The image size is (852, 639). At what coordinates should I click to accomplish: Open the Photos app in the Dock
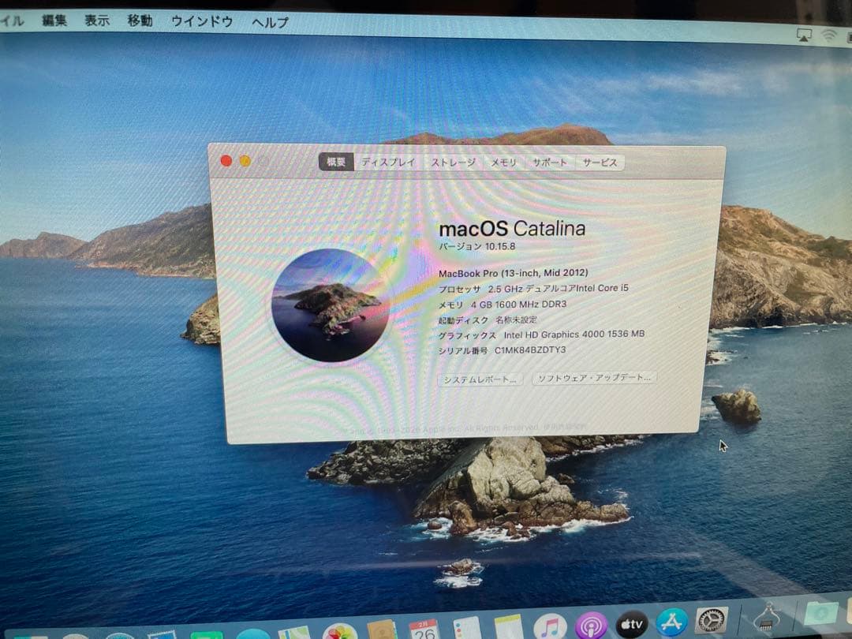click(x=339, y=632)
